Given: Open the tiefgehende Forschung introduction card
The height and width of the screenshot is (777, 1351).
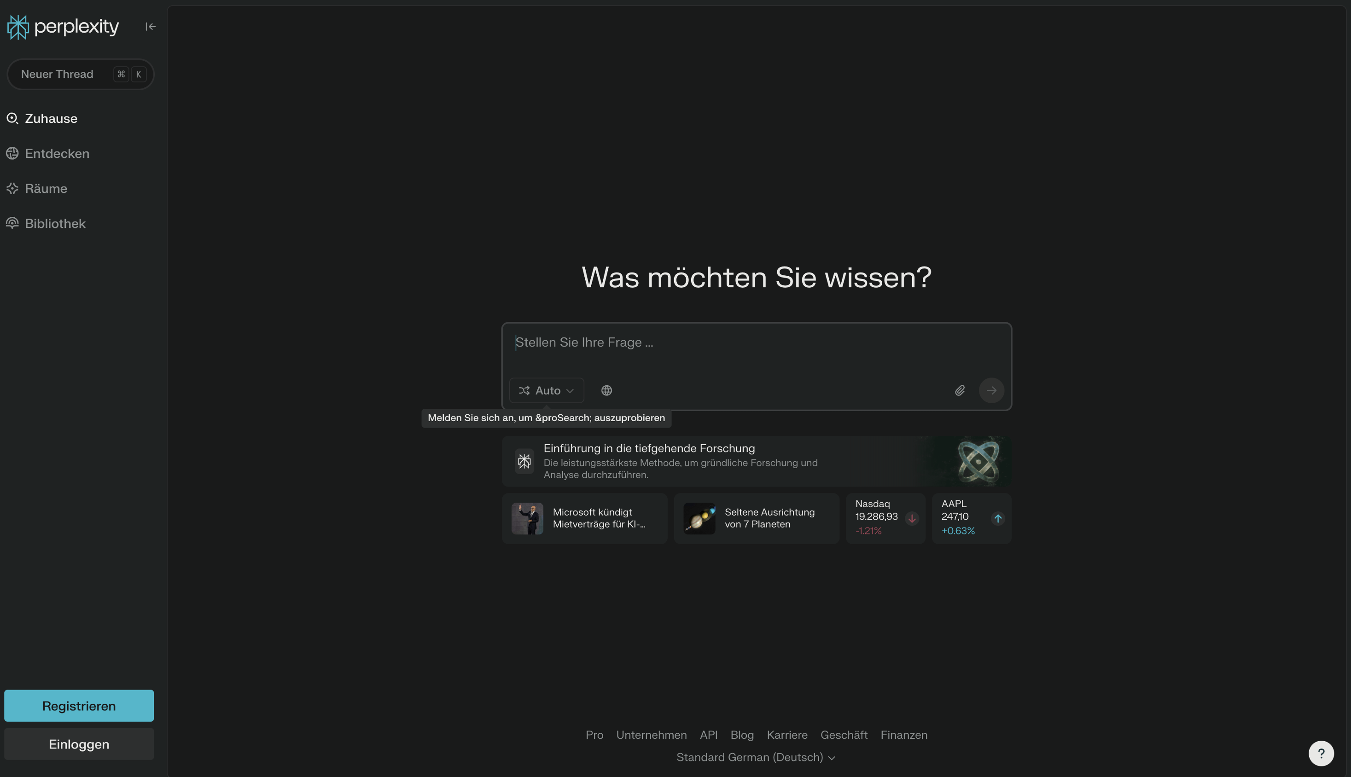Looking at the screenshot, I should (757, 461).
